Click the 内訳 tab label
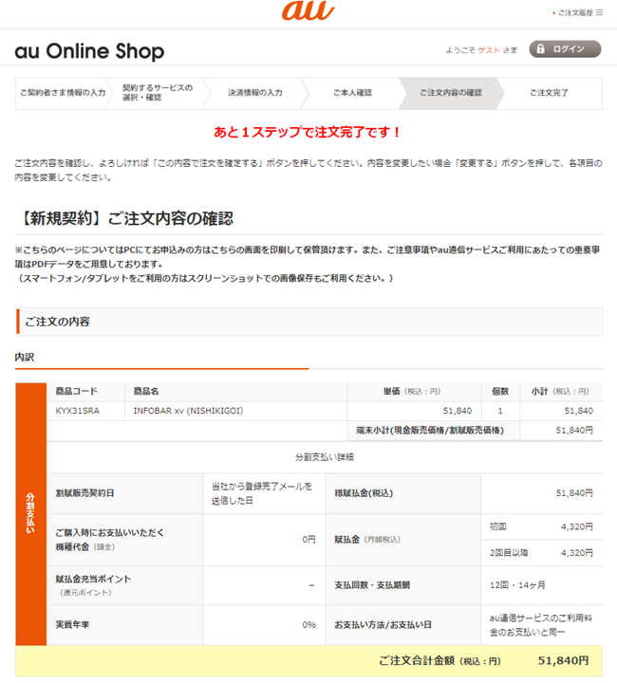The height and width of the screenshot is (683, 617). coord(25,358)
